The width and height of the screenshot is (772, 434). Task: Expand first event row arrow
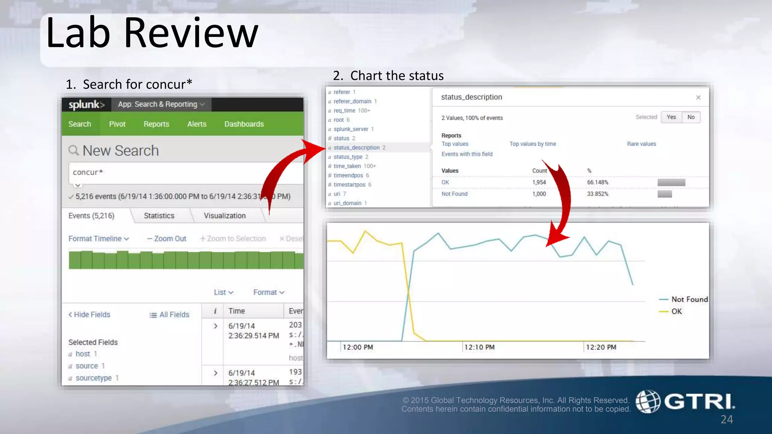click(x=216, y=326)
